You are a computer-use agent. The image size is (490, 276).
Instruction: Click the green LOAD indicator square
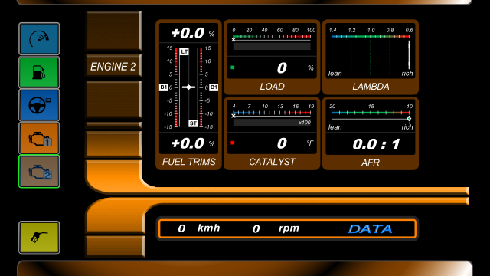click(233, 67)
